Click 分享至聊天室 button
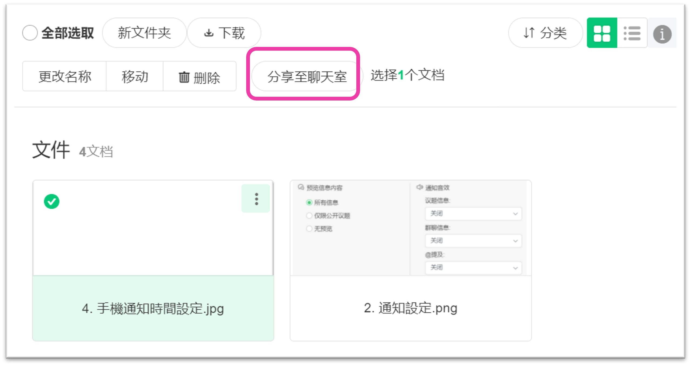 [x=307, y=77]
